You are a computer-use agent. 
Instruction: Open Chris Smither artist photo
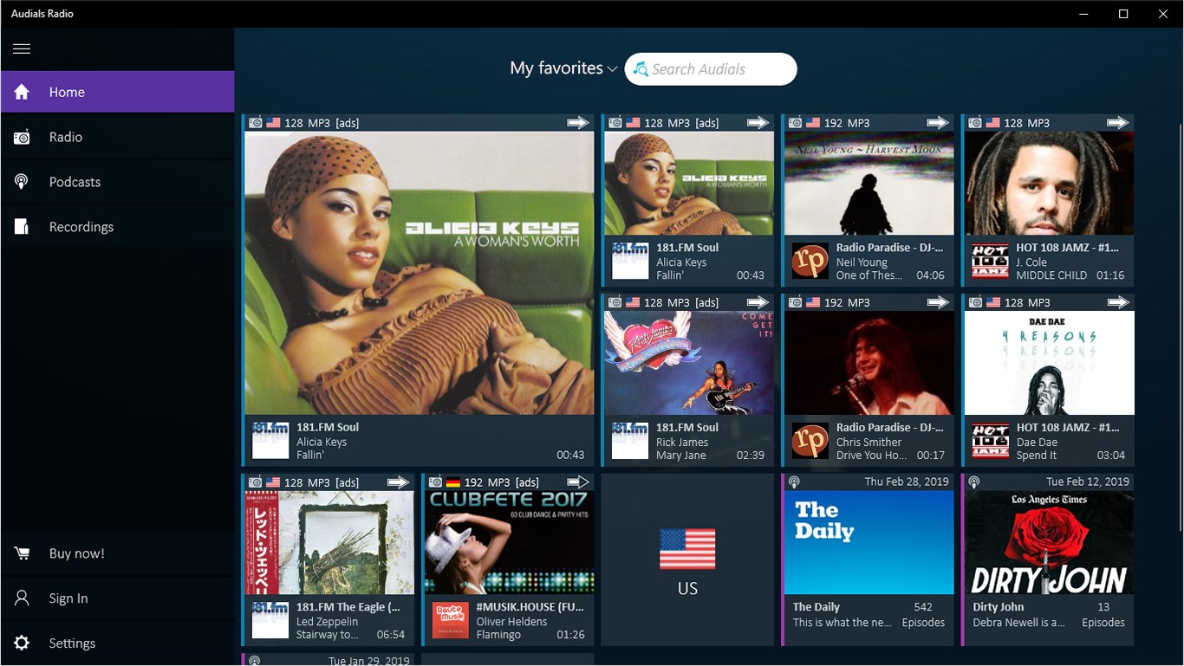point(869,363)
